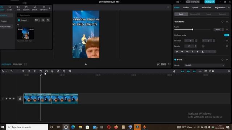Reverse the selected clip
Screen dimensions: 232x130
click(x=52, y=71)
